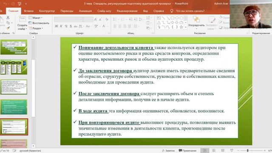Click the language indicator русский (Казахстан)

pos(30,151)
